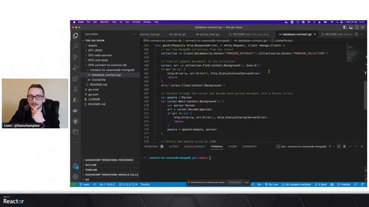Viewport: 369px width, 207px height.
Task: Open the File menu
Action: tap(88, 22)
